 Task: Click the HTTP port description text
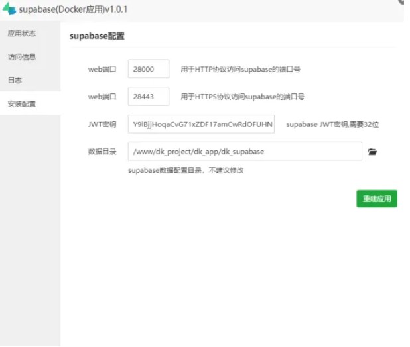pyautogui.click(x=240, y=69)
